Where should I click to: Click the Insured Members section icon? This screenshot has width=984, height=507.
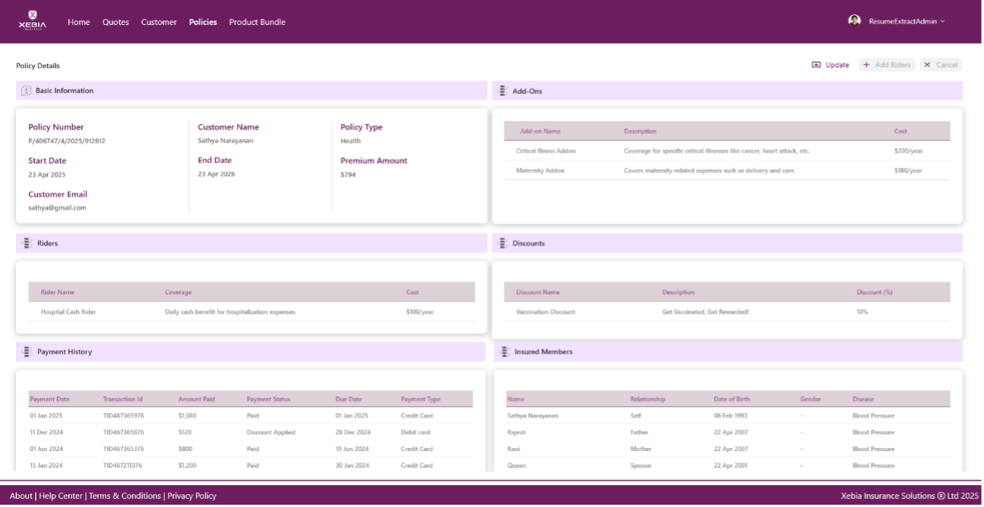tap(504, 352)
